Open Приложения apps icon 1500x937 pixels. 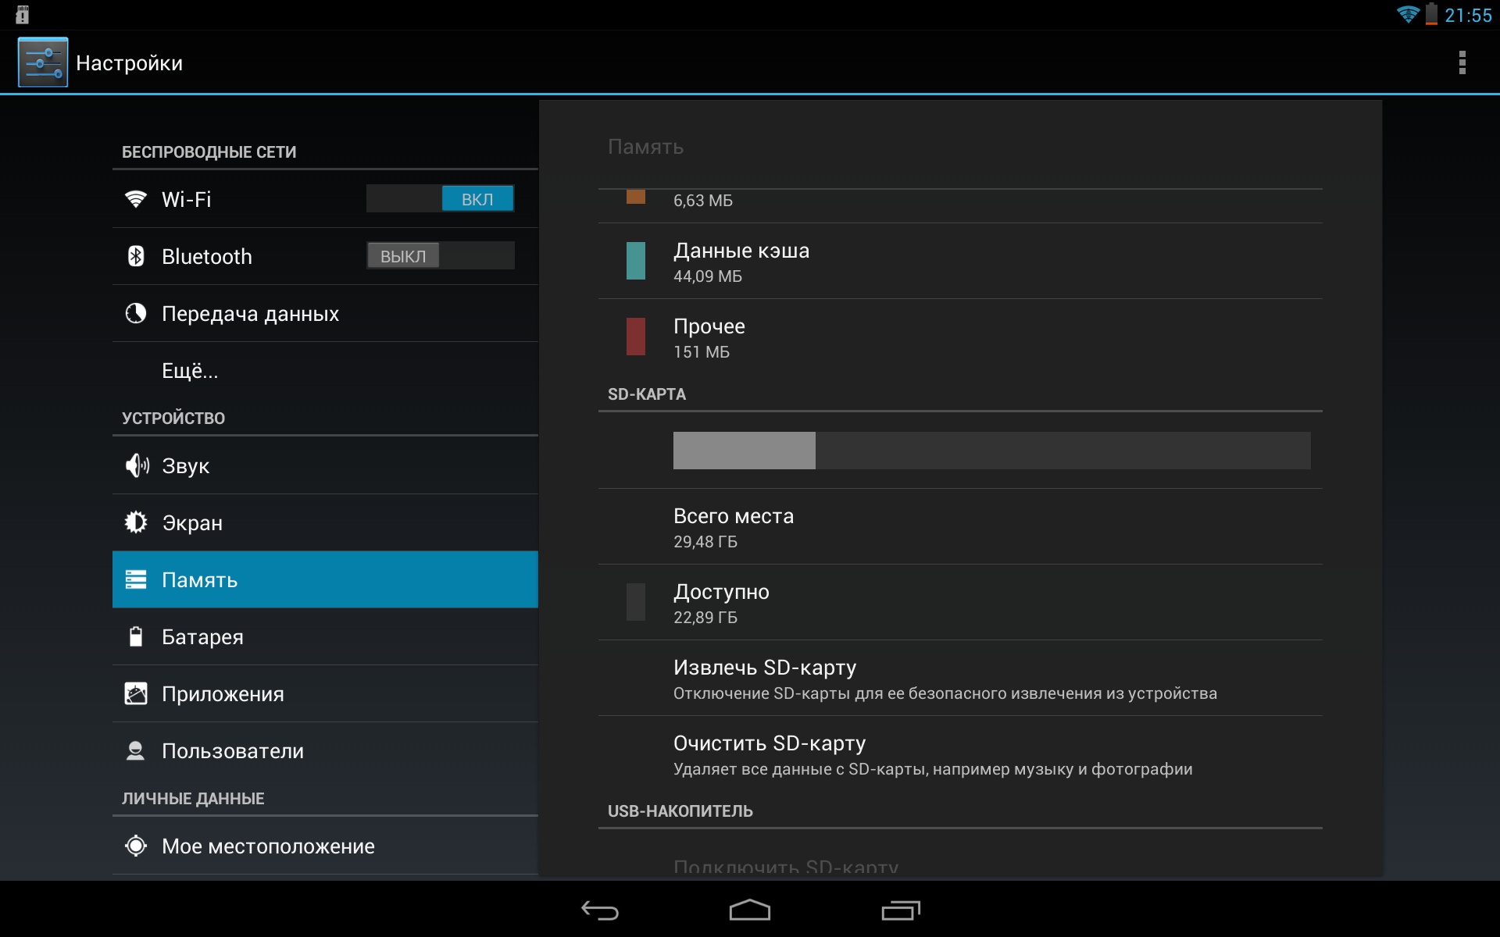[136, 693]
